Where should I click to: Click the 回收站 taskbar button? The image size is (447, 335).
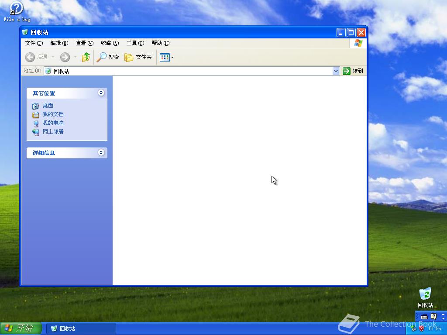tap(81, 329)
